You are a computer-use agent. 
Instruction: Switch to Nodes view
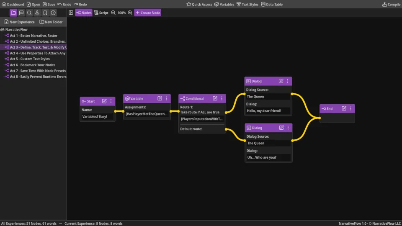pyautogui.click(x=84, y=13)
